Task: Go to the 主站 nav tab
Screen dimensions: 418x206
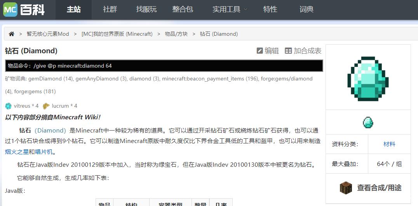Action: pos(73,10)
